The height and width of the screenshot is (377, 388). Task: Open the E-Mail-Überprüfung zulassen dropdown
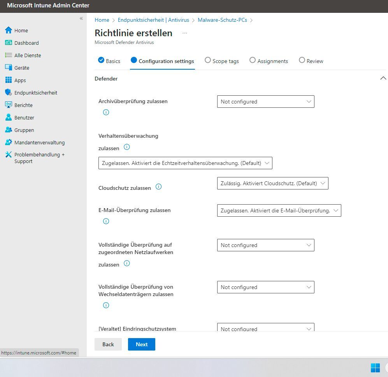click(x=279, y=210)
